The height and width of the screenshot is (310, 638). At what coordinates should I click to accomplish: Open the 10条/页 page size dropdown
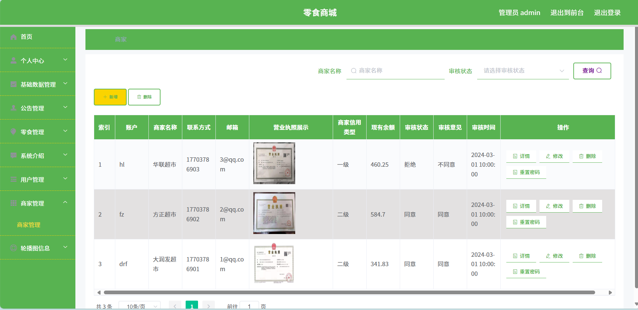(x=139, y=306)
